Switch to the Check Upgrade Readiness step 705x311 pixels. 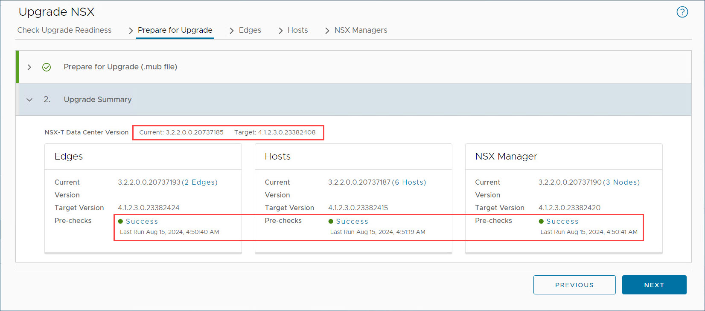64,30
